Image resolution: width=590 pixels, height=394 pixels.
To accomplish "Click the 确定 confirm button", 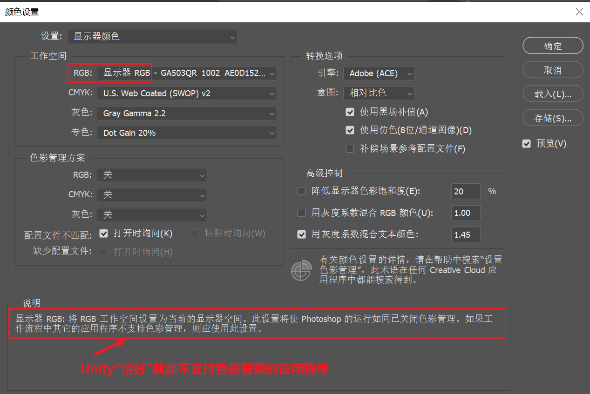I will [x=553, y=46].
